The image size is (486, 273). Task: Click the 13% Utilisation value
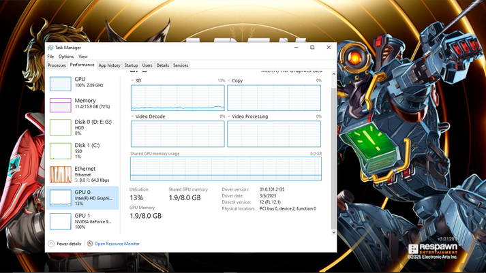[x=136, y=198]
